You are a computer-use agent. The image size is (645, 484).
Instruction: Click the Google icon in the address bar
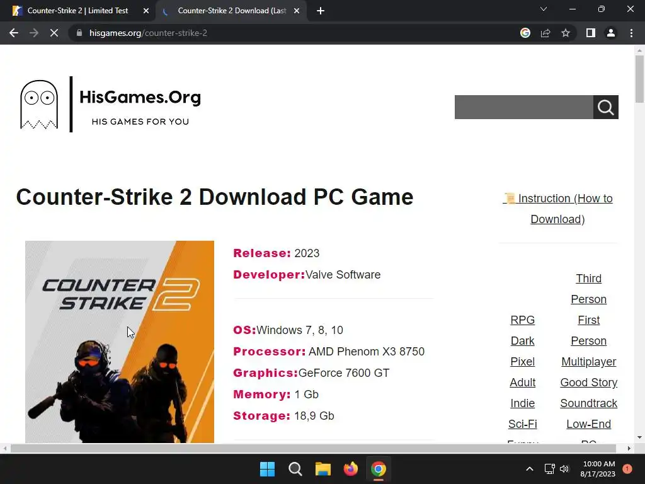(525, 33)
